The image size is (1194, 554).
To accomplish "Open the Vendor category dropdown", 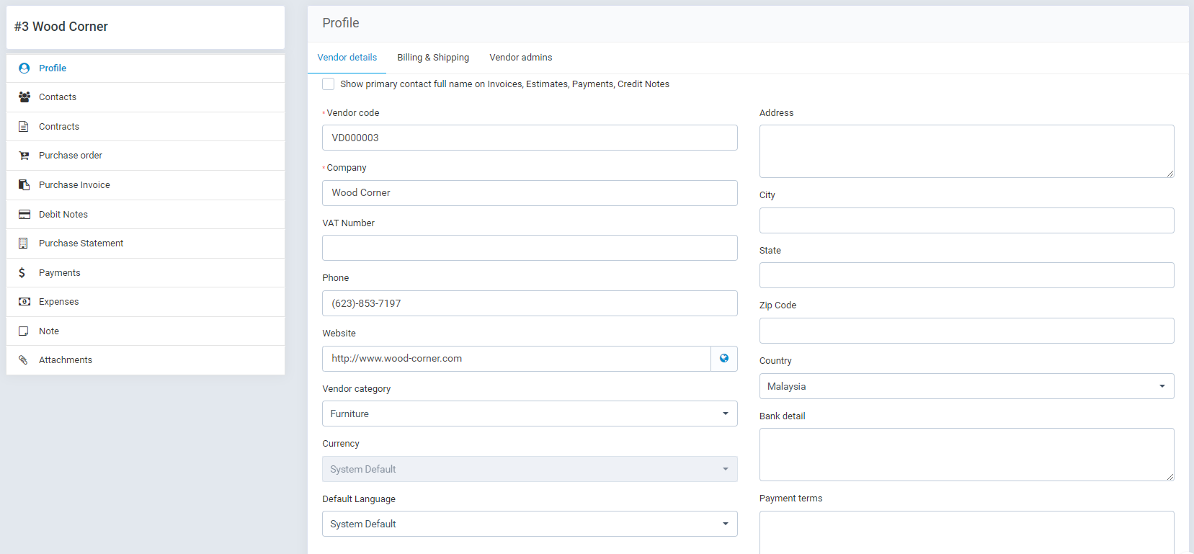I will [530, 414].
